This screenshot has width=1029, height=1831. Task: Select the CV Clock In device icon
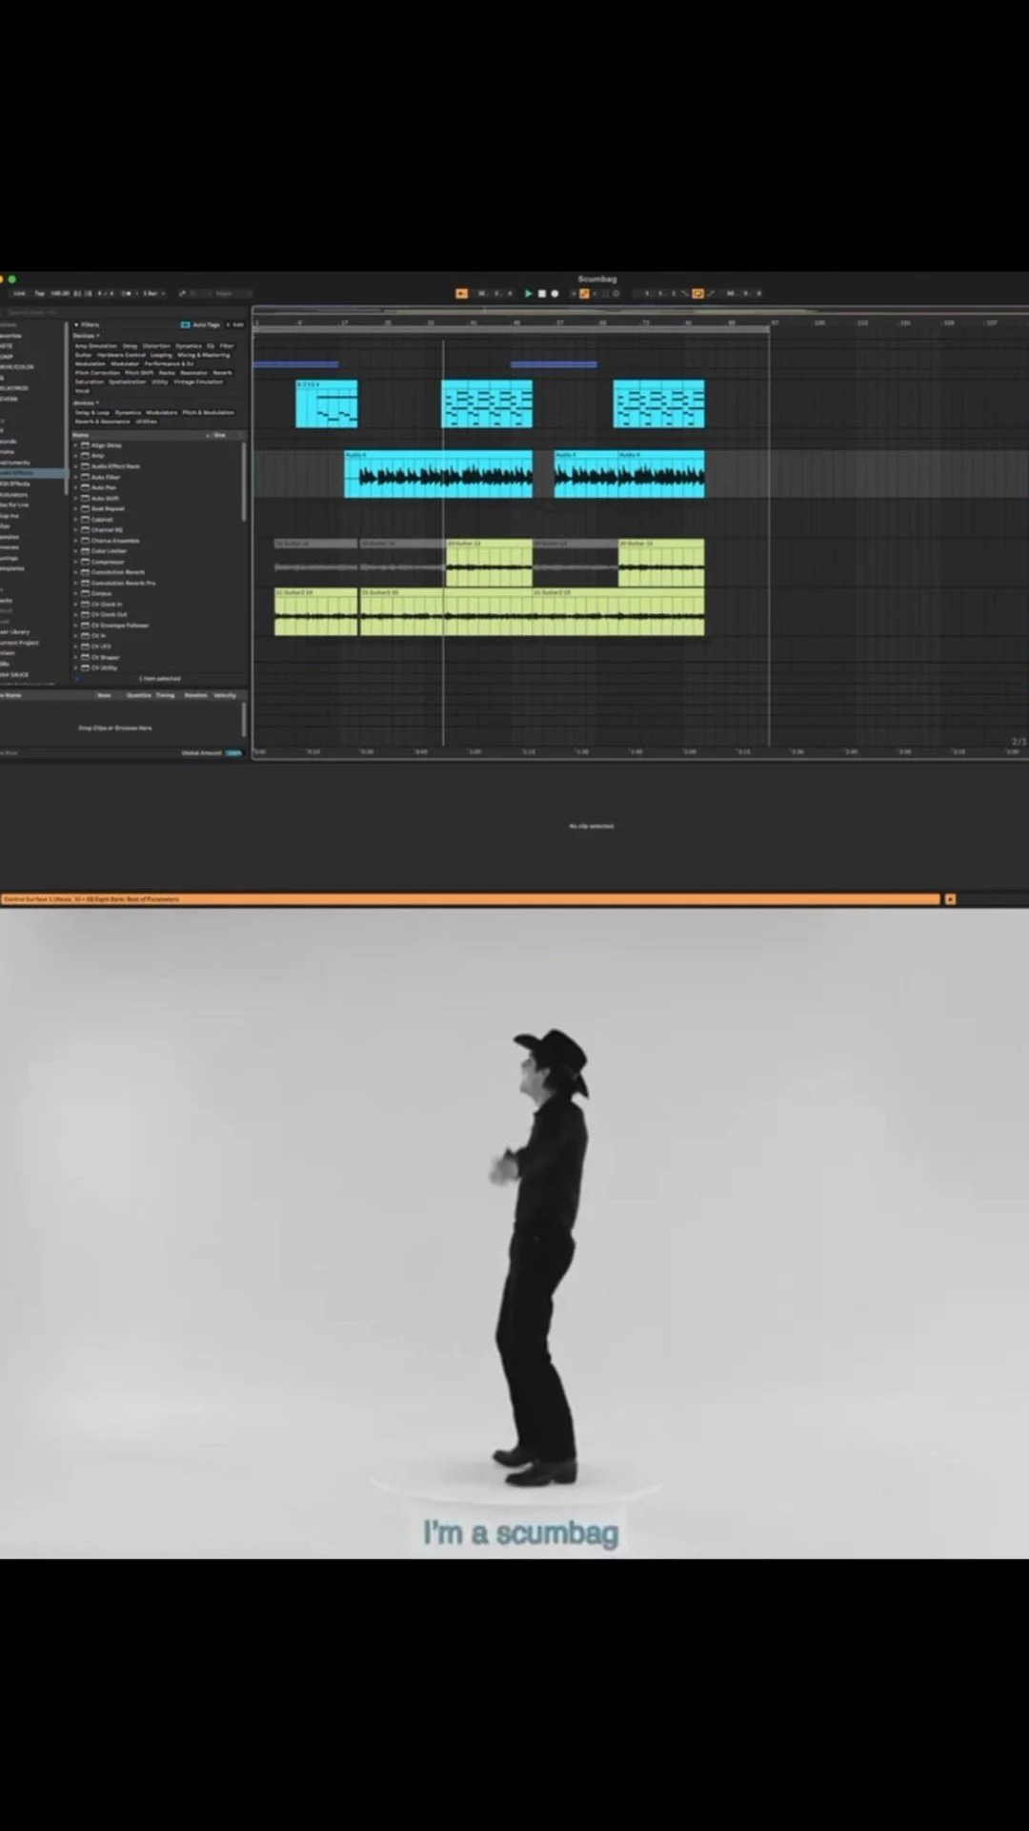click(x=85, y=604)
